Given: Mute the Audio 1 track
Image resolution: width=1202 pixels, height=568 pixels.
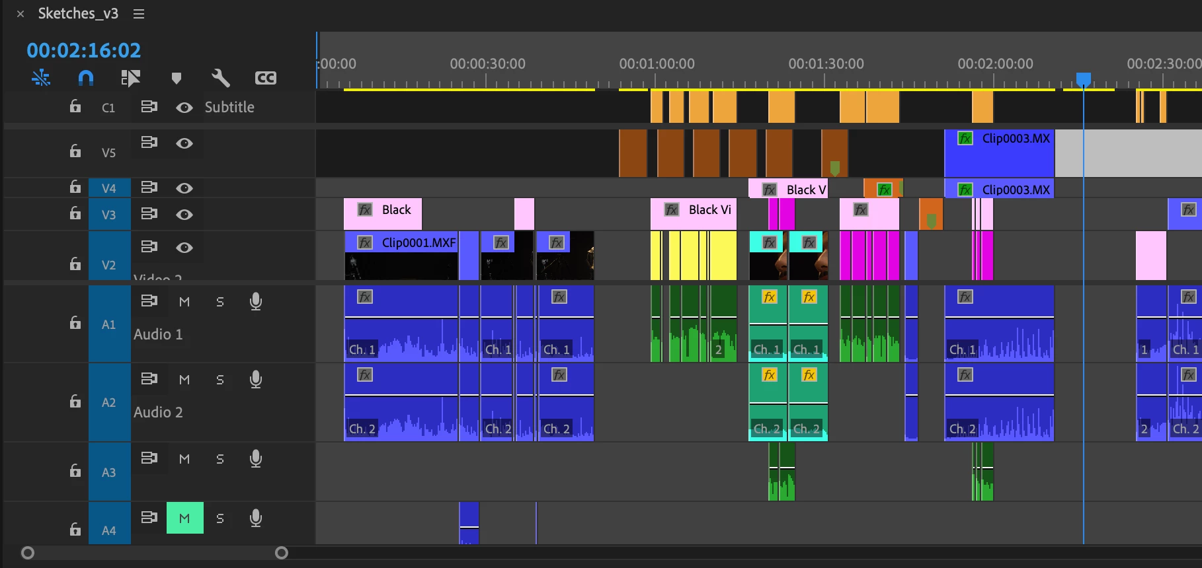Looking at the screenshot, I should pyautogui.click(x=184, y=302).
